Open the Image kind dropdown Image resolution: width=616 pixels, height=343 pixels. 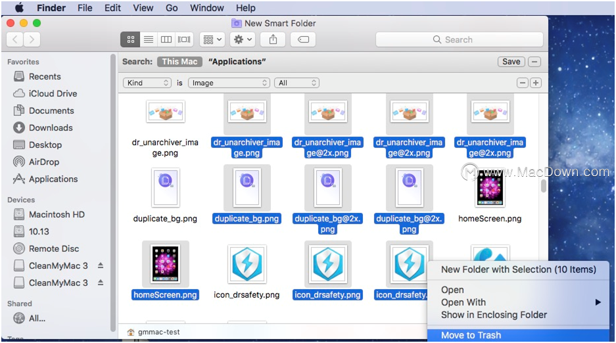tap(229, 83)
